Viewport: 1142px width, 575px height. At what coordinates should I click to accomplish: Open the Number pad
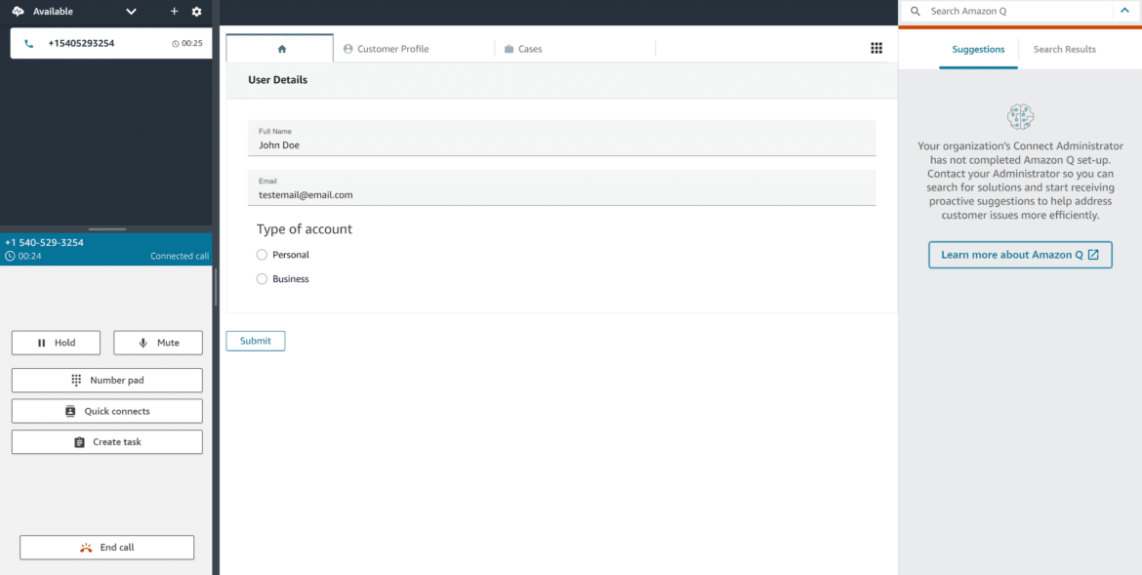click(106, 380)
